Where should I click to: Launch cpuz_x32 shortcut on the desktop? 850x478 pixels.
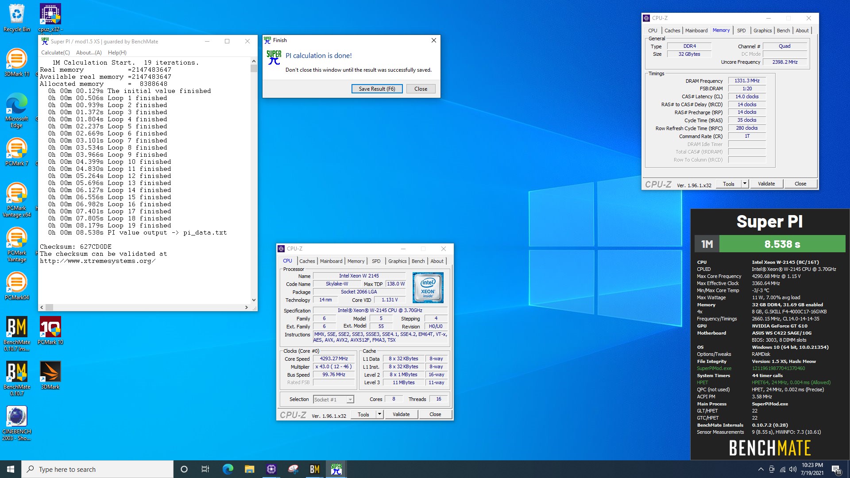click(x=50, y=19)
